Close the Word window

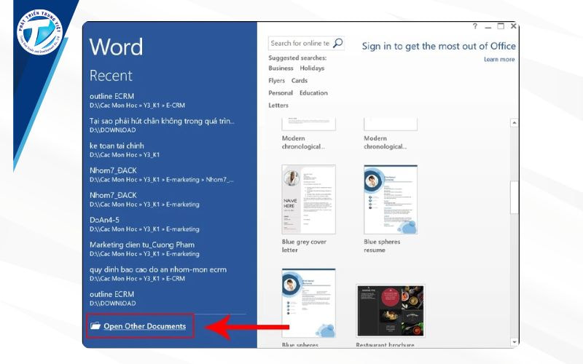point(514,26)
